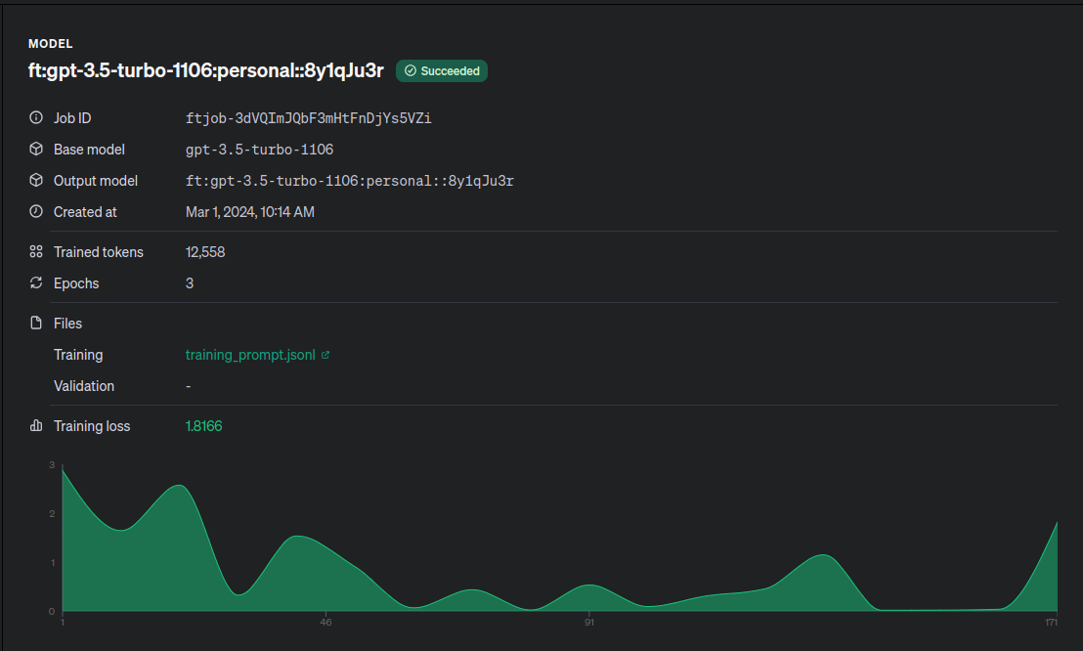Click step 46 on the chart x-axis
Screen dimensions: 1083x651
click(x=326, y=623)
